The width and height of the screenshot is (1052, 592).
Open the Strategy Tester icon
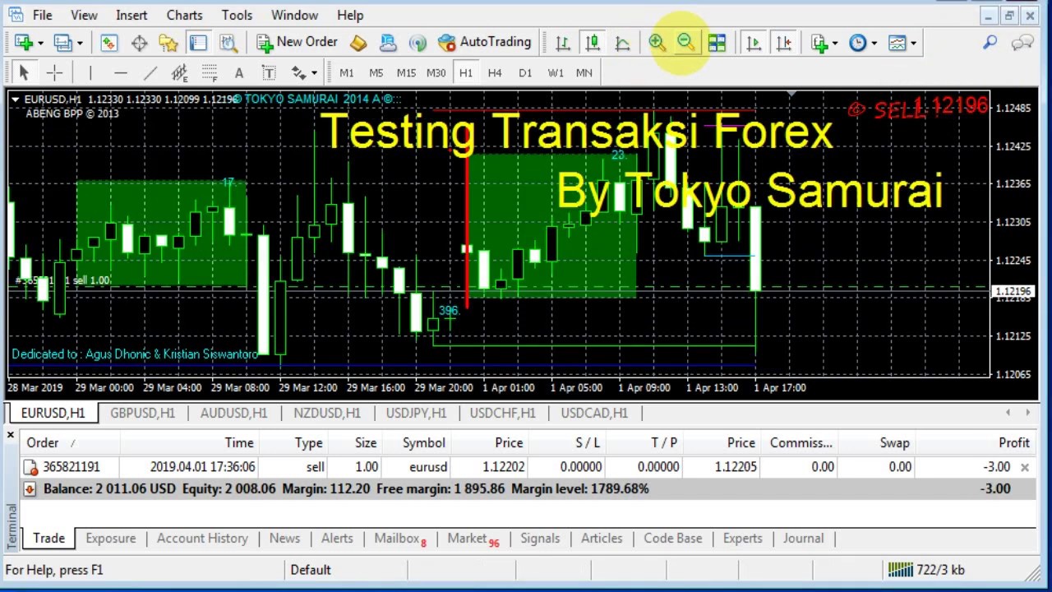[x=228, y=43]
